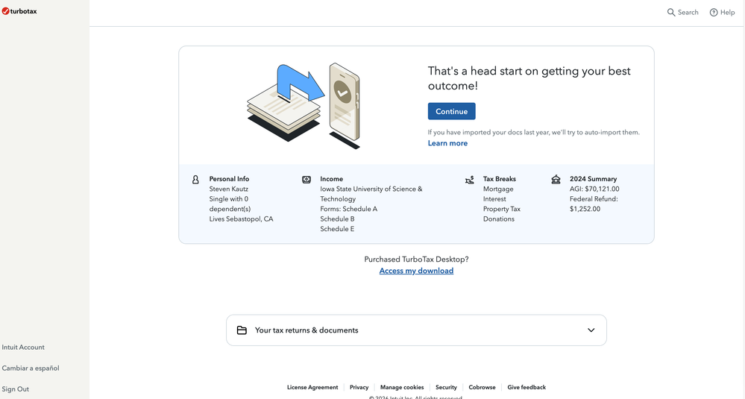Select Sign Out in sidebar
Image resolution: width=745 pixels, height=399 pixels.
pos(16,389)
